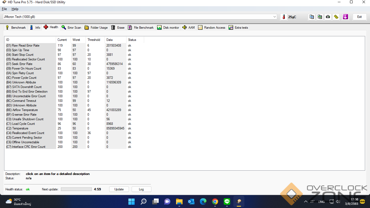Select the SATA Downshift Count attribute

click(x=24, y=87)
